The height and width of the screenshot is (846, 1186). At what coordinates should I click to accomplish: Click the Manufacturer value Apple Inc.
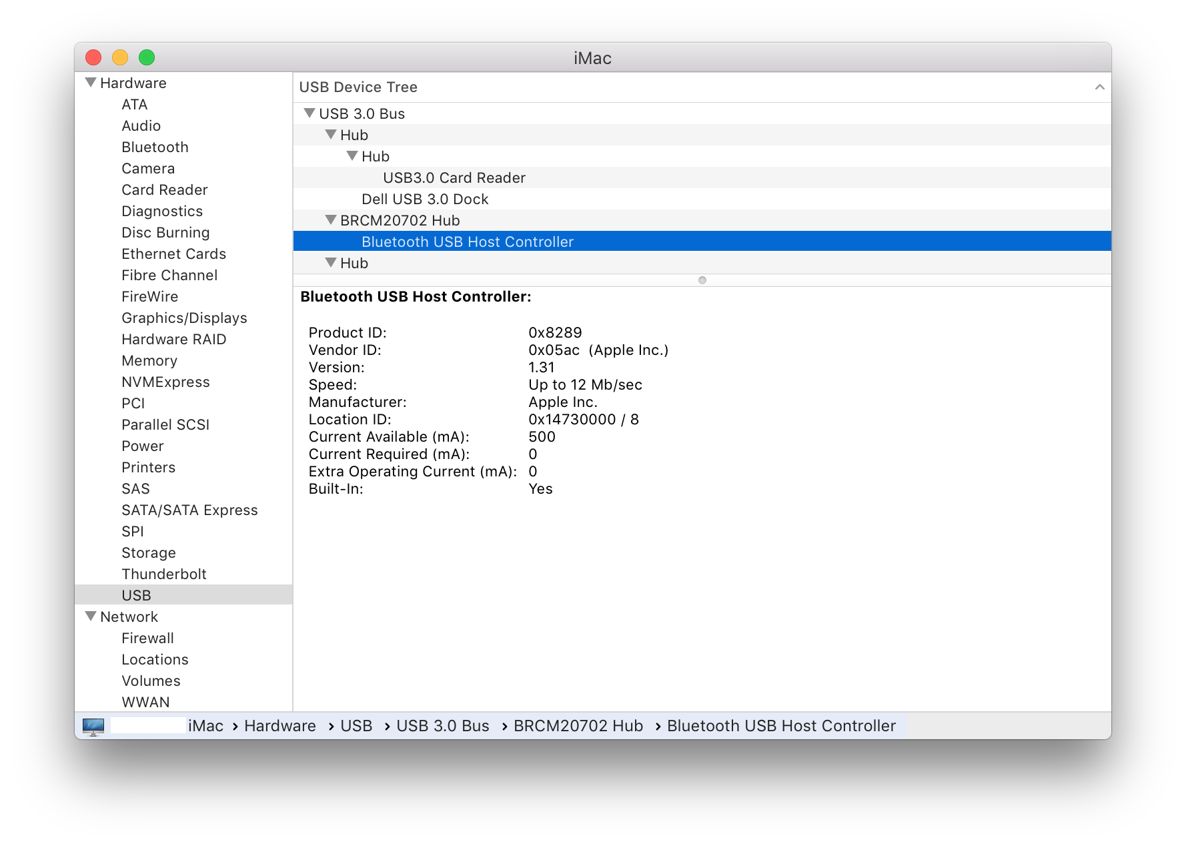click(563, 402)
